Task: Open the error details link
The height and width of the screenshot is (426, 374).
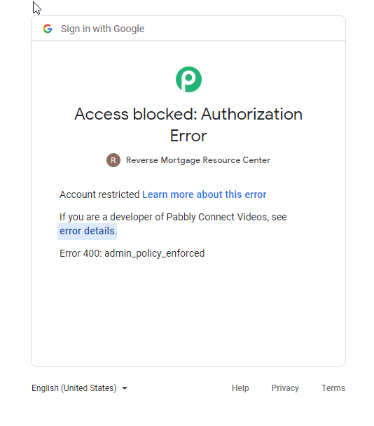Action: (87, 231)
